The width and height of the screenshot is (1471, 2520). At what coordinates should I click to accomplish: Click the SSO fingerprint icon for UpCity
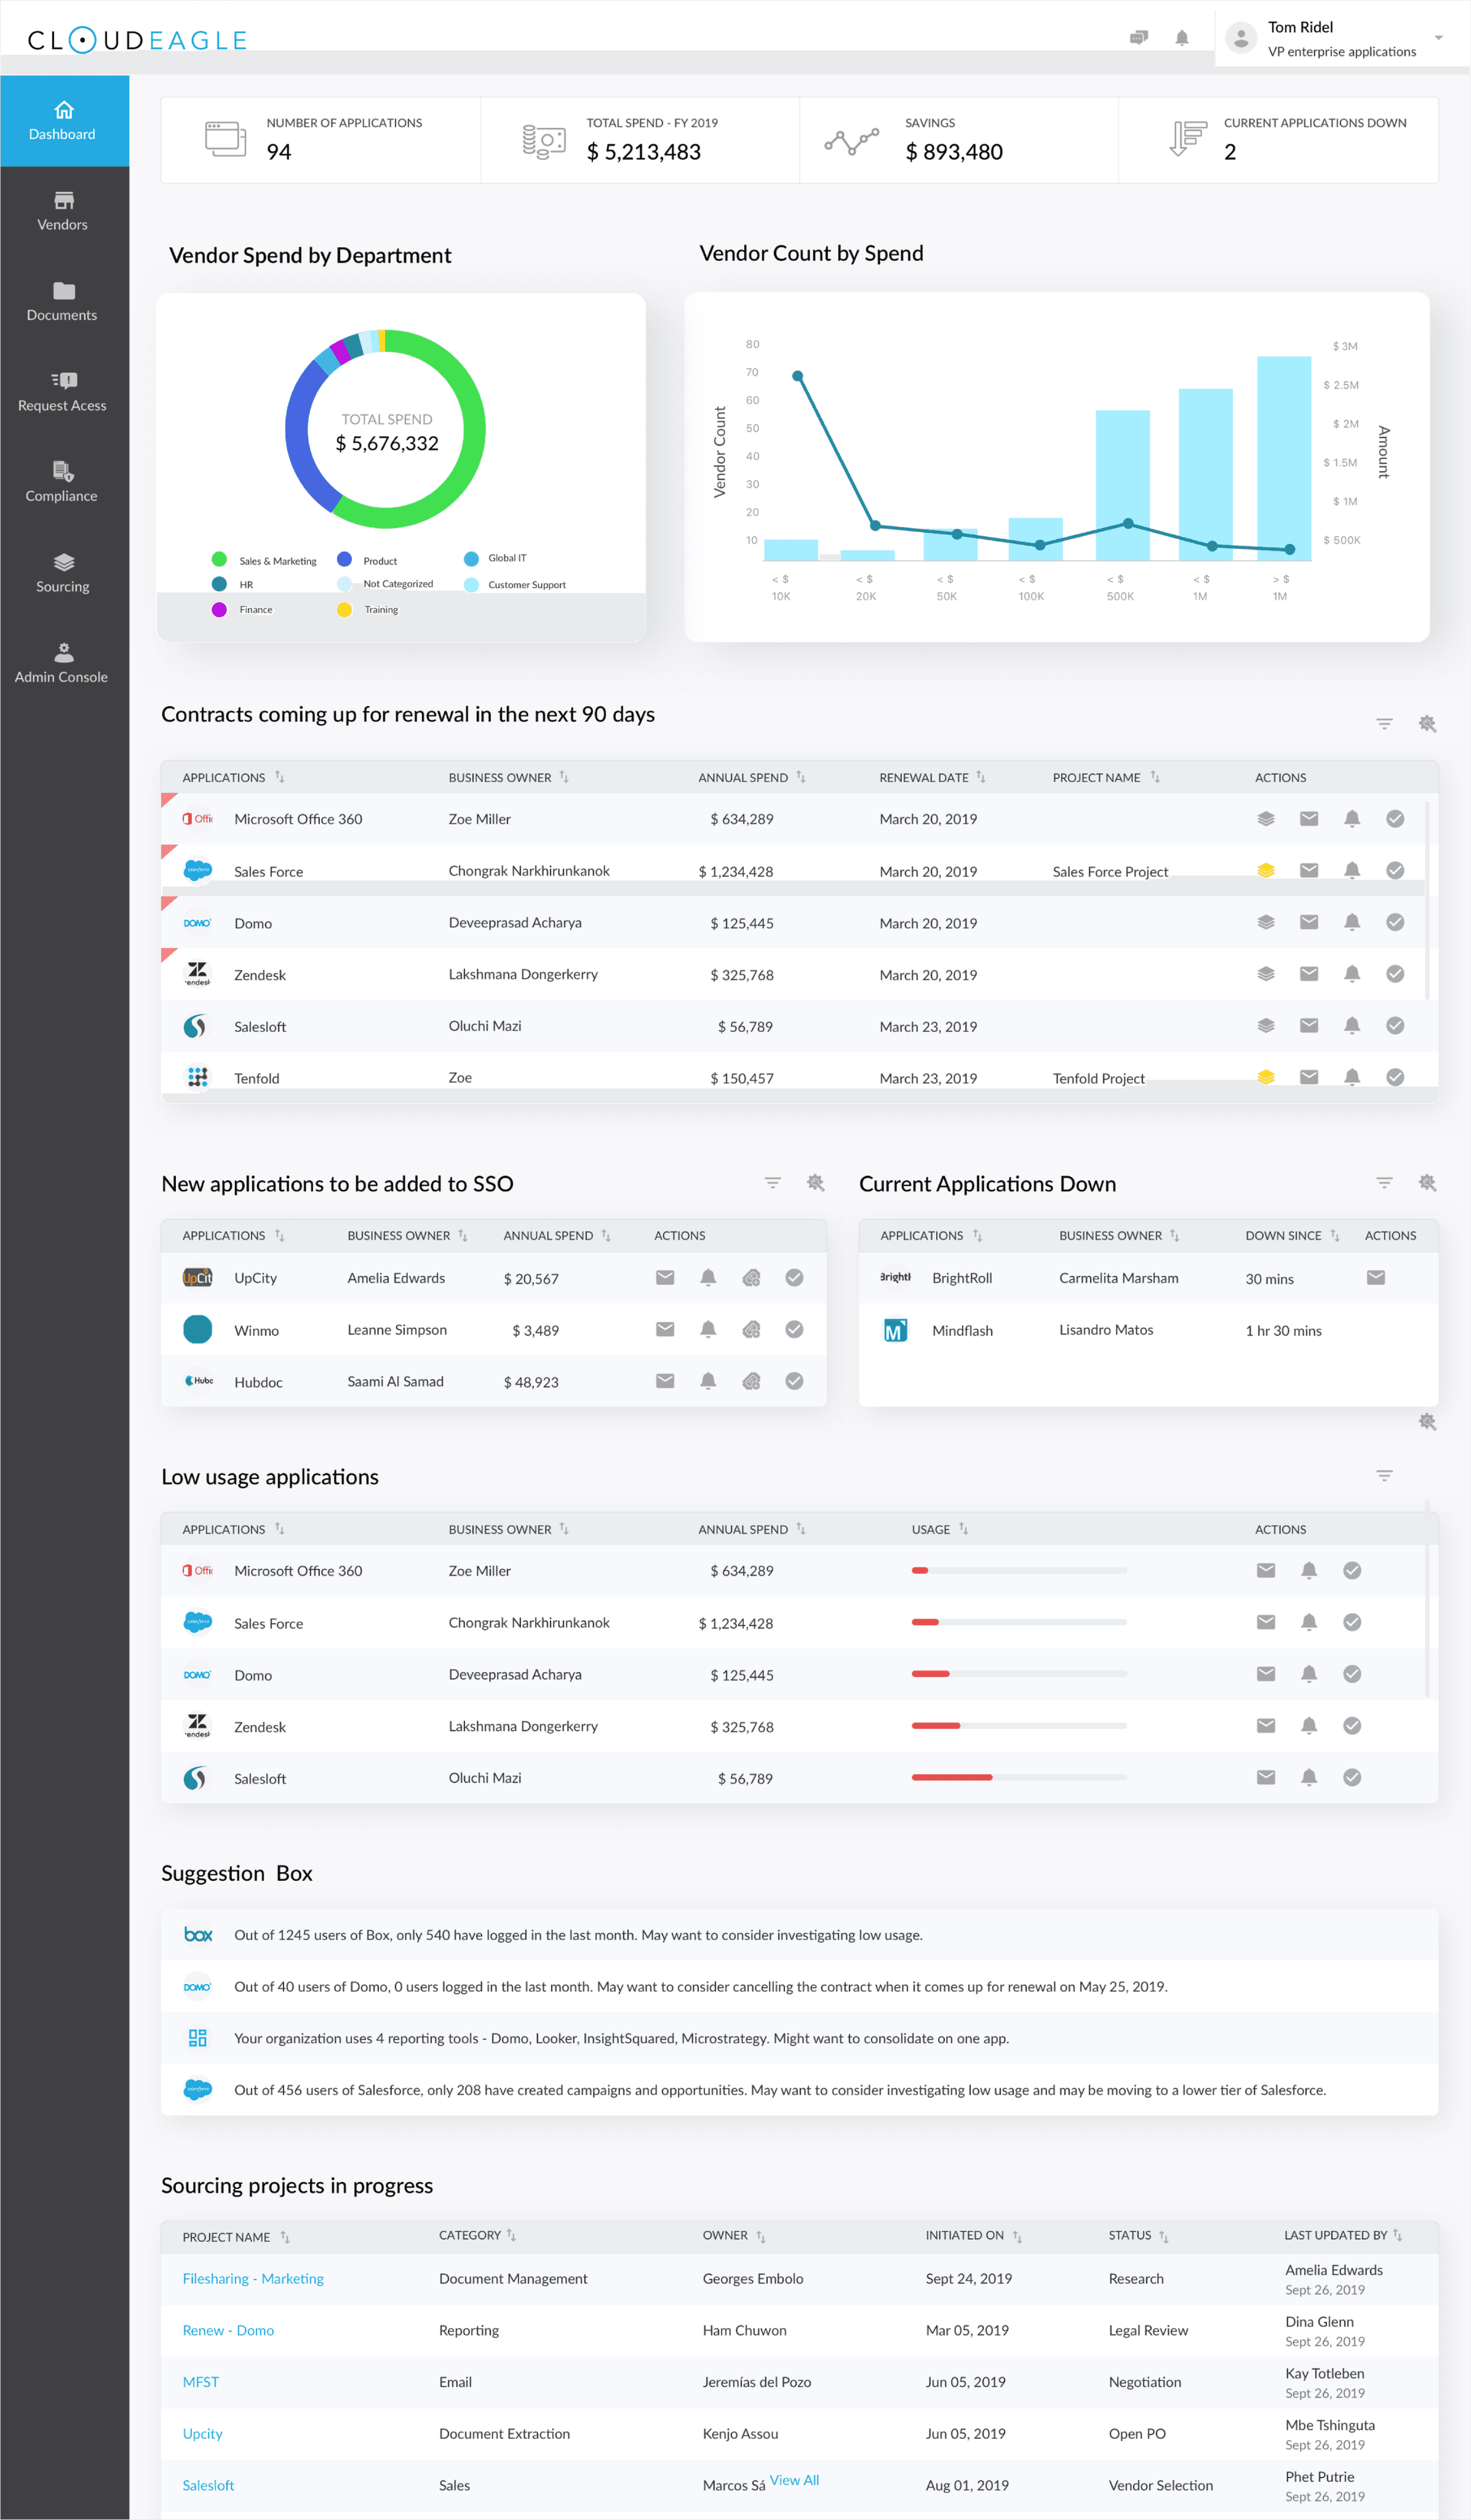point(751,1278)
